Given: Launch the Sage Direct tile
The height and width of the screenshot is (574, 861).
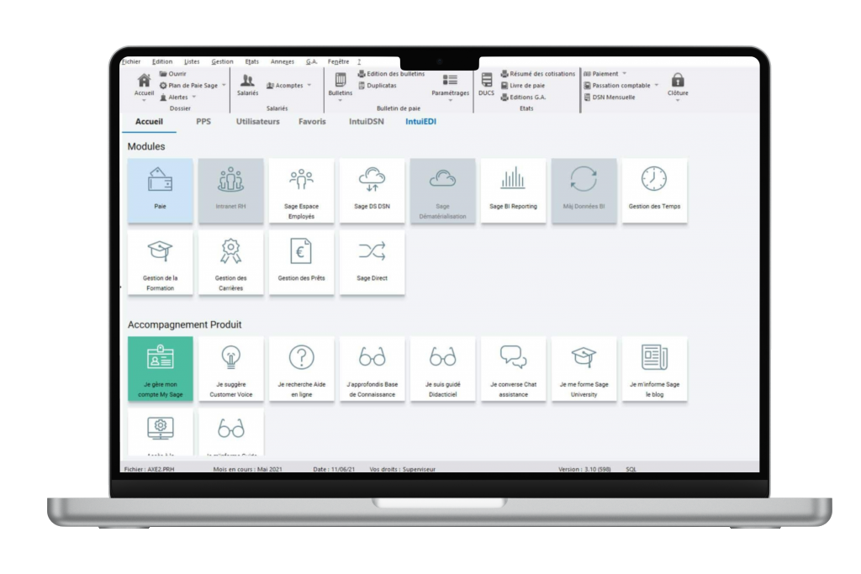Looking at the screenshot, I should coord(372,262).
